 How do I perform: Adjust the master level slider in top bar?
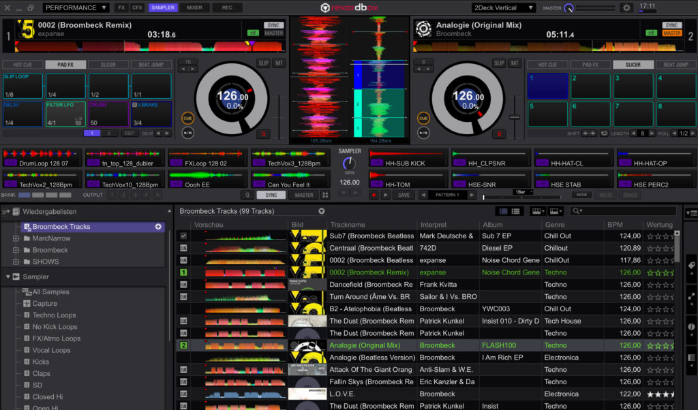[x=596, y=8]
